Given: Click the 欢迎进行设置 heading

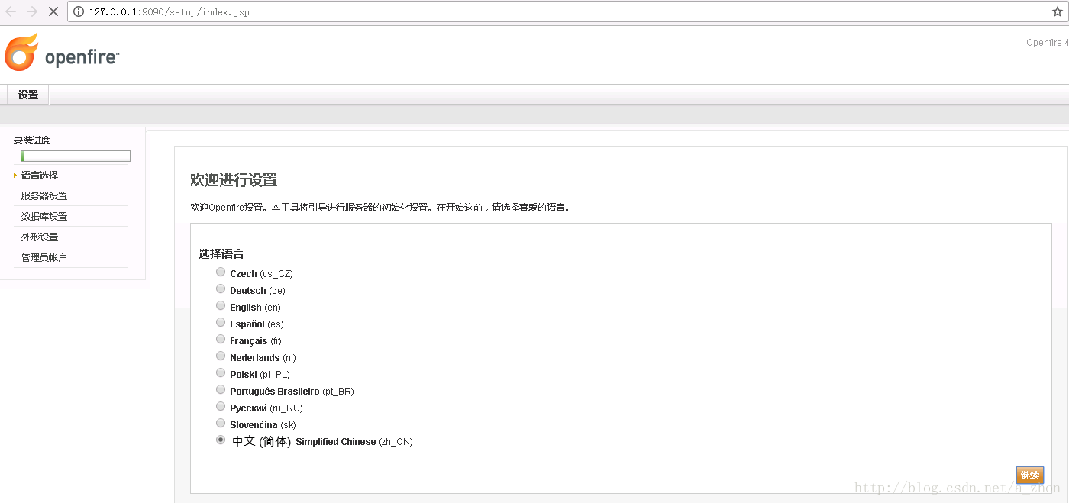Looking at the screenshot, I should click(x=234, y=181).
